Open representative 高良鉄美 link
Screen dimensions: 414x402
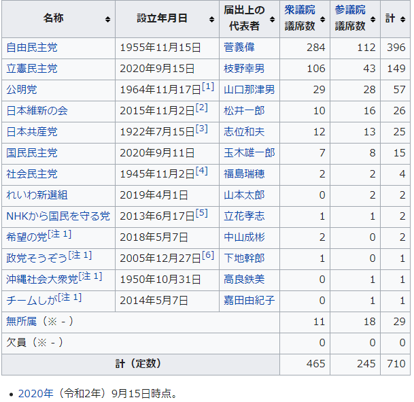pos(244,280)
